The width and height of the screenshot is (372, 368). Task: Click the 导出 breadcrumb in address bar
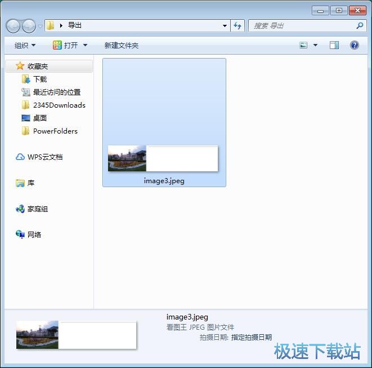click(74, 25)
